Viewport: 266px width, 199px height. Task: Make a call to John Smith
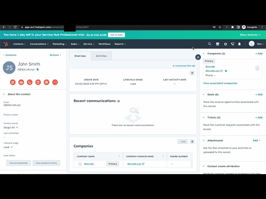[x=30, y=82]
